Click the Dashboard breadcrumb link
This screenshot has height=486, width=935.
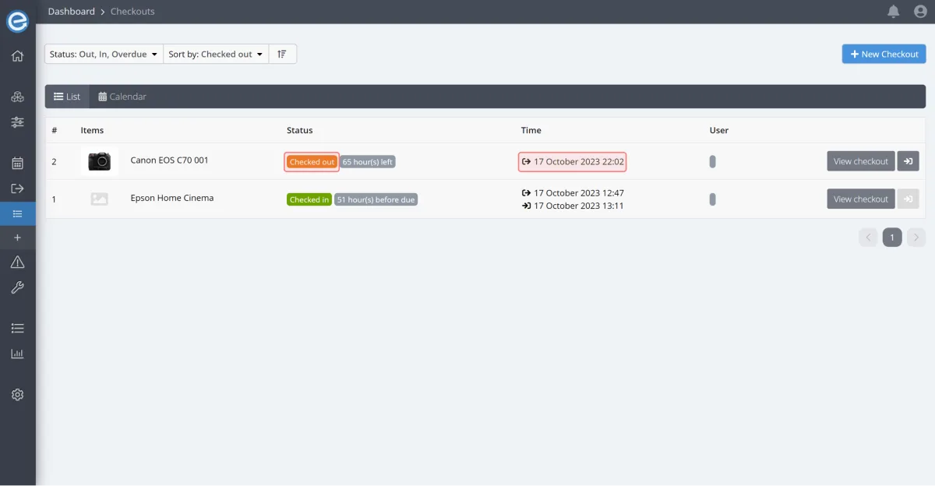(x=71, y=12)
